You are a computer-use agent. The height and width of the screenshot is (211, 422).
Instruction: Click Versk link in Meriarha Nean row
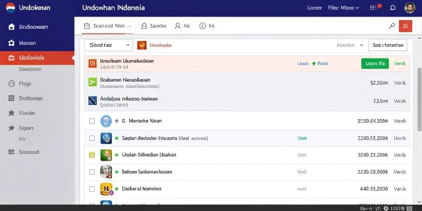tap(400, 121)
